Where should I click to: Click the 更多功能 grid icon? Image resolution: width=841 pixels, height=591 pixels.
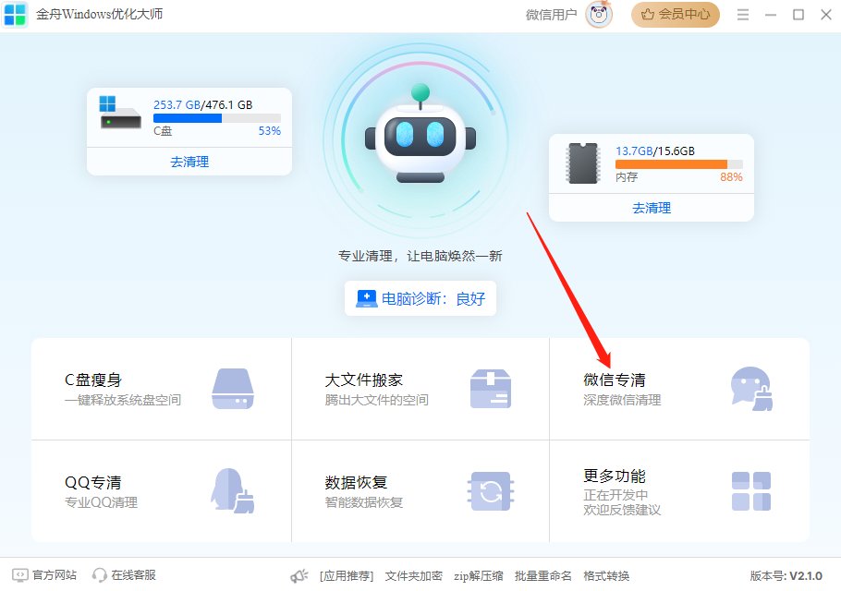click(x=750, y=491)
